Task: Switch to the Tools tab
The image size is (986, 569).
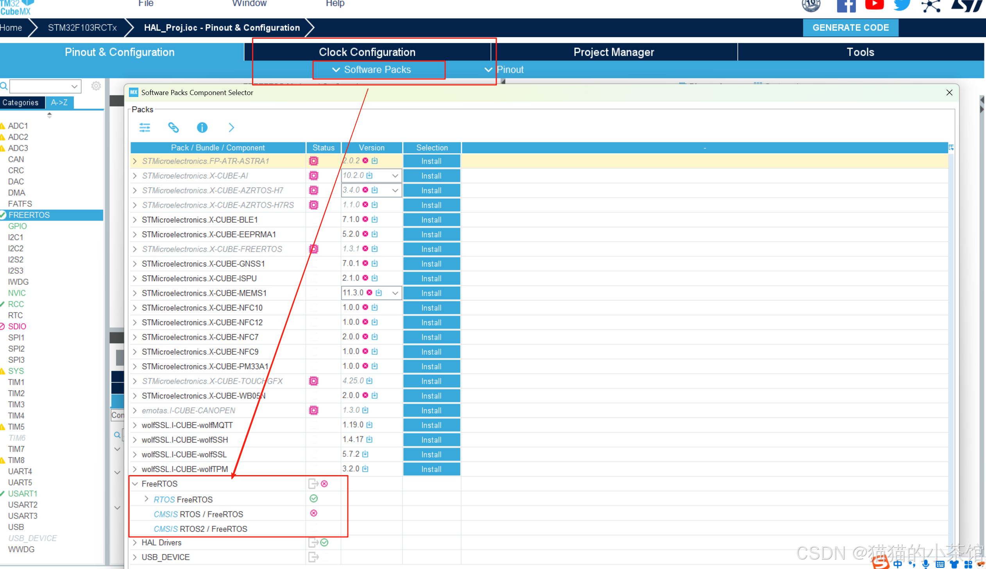Action: coord(861,52)
